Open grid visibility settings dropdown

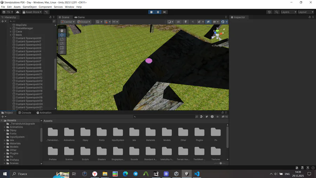click(x=101, y=22)
